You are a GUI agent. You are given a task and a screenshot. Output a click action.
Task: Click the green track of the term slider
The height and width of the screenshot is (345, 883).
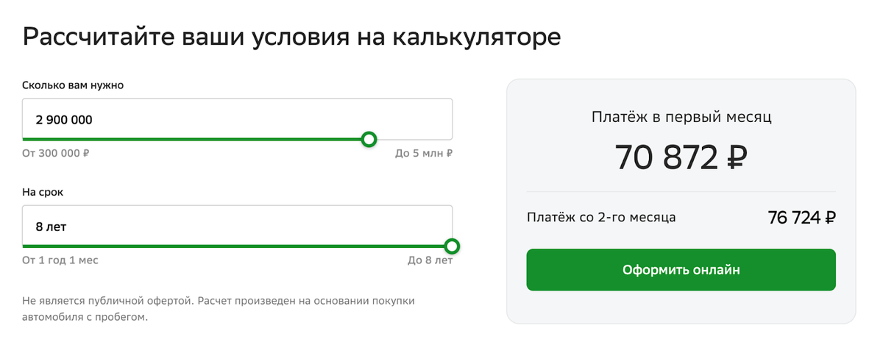(x=233, y=246)
